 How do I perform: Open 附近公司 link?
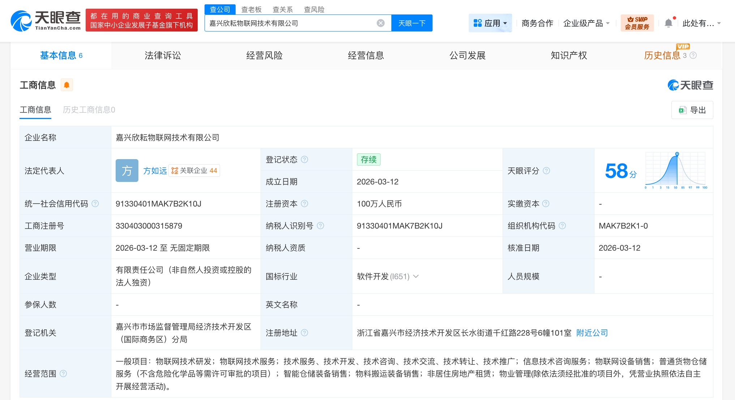pyautogui.click(x=592, y=333)
